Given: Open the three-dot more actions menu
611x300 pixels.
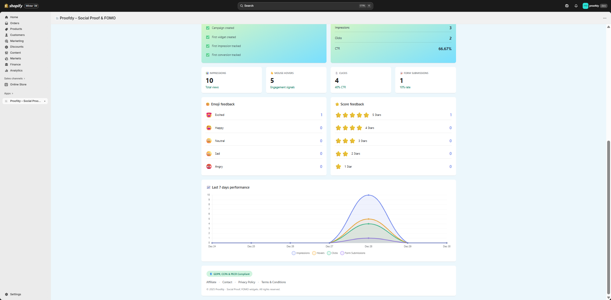Looking at the screenshot, I should [605, 18].
